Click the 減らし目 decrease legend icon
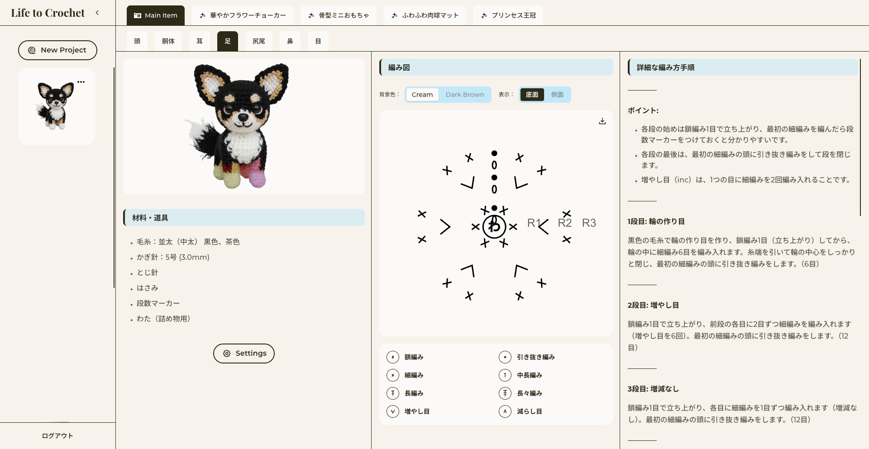The image size is (869, 449). [505, 411]
